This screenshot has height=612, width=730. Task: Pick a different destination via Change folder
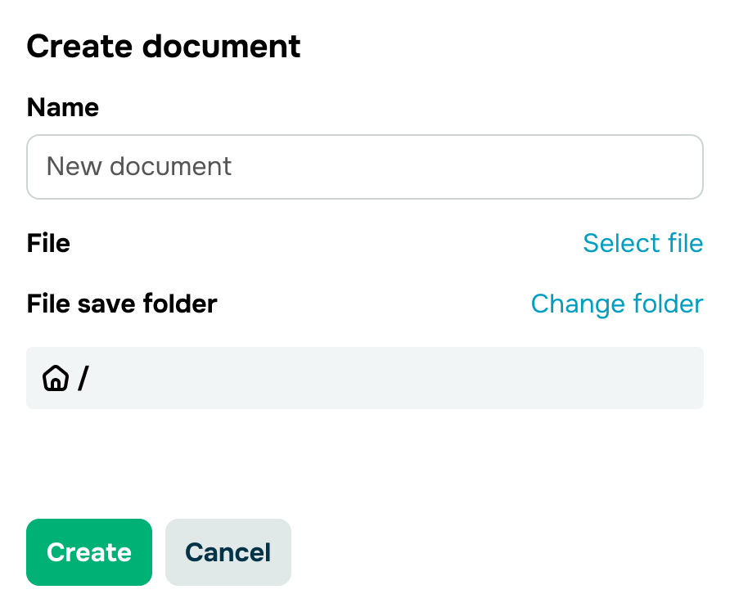point(617,304)
